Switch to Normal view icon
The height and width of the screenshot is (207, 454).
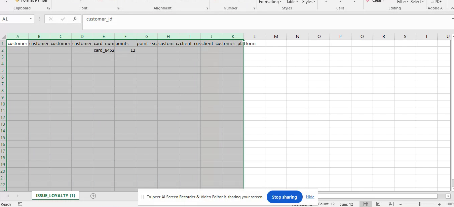pyautogui.click(x=366, y=204)
